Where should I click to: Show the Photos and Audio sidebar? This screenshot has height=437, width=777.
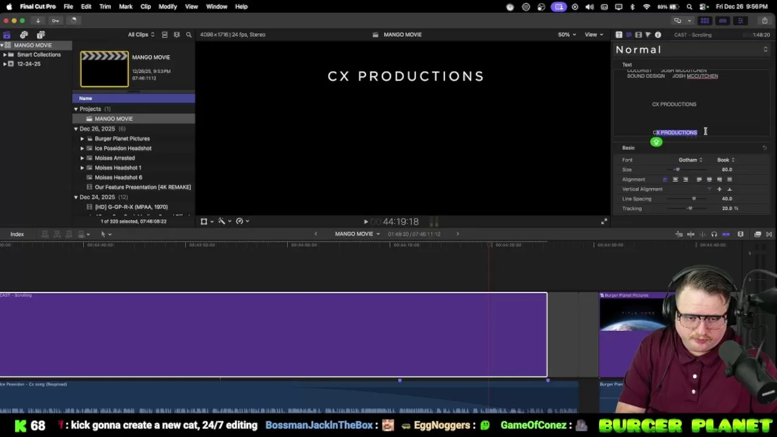coord(24,35)
